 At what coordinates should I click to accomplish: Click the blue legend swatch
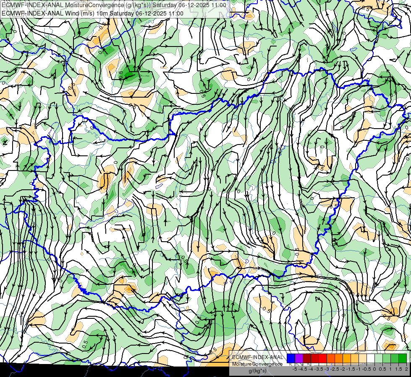[291, 358]
